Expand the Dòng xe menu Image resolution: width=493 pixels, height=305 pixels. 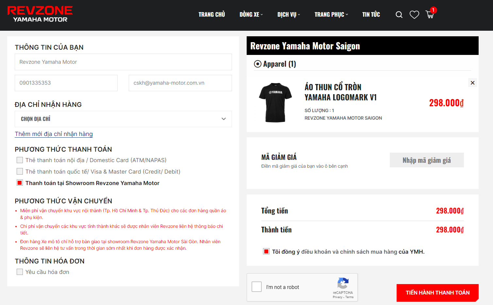pyautogui.click(x=251, y=15)
